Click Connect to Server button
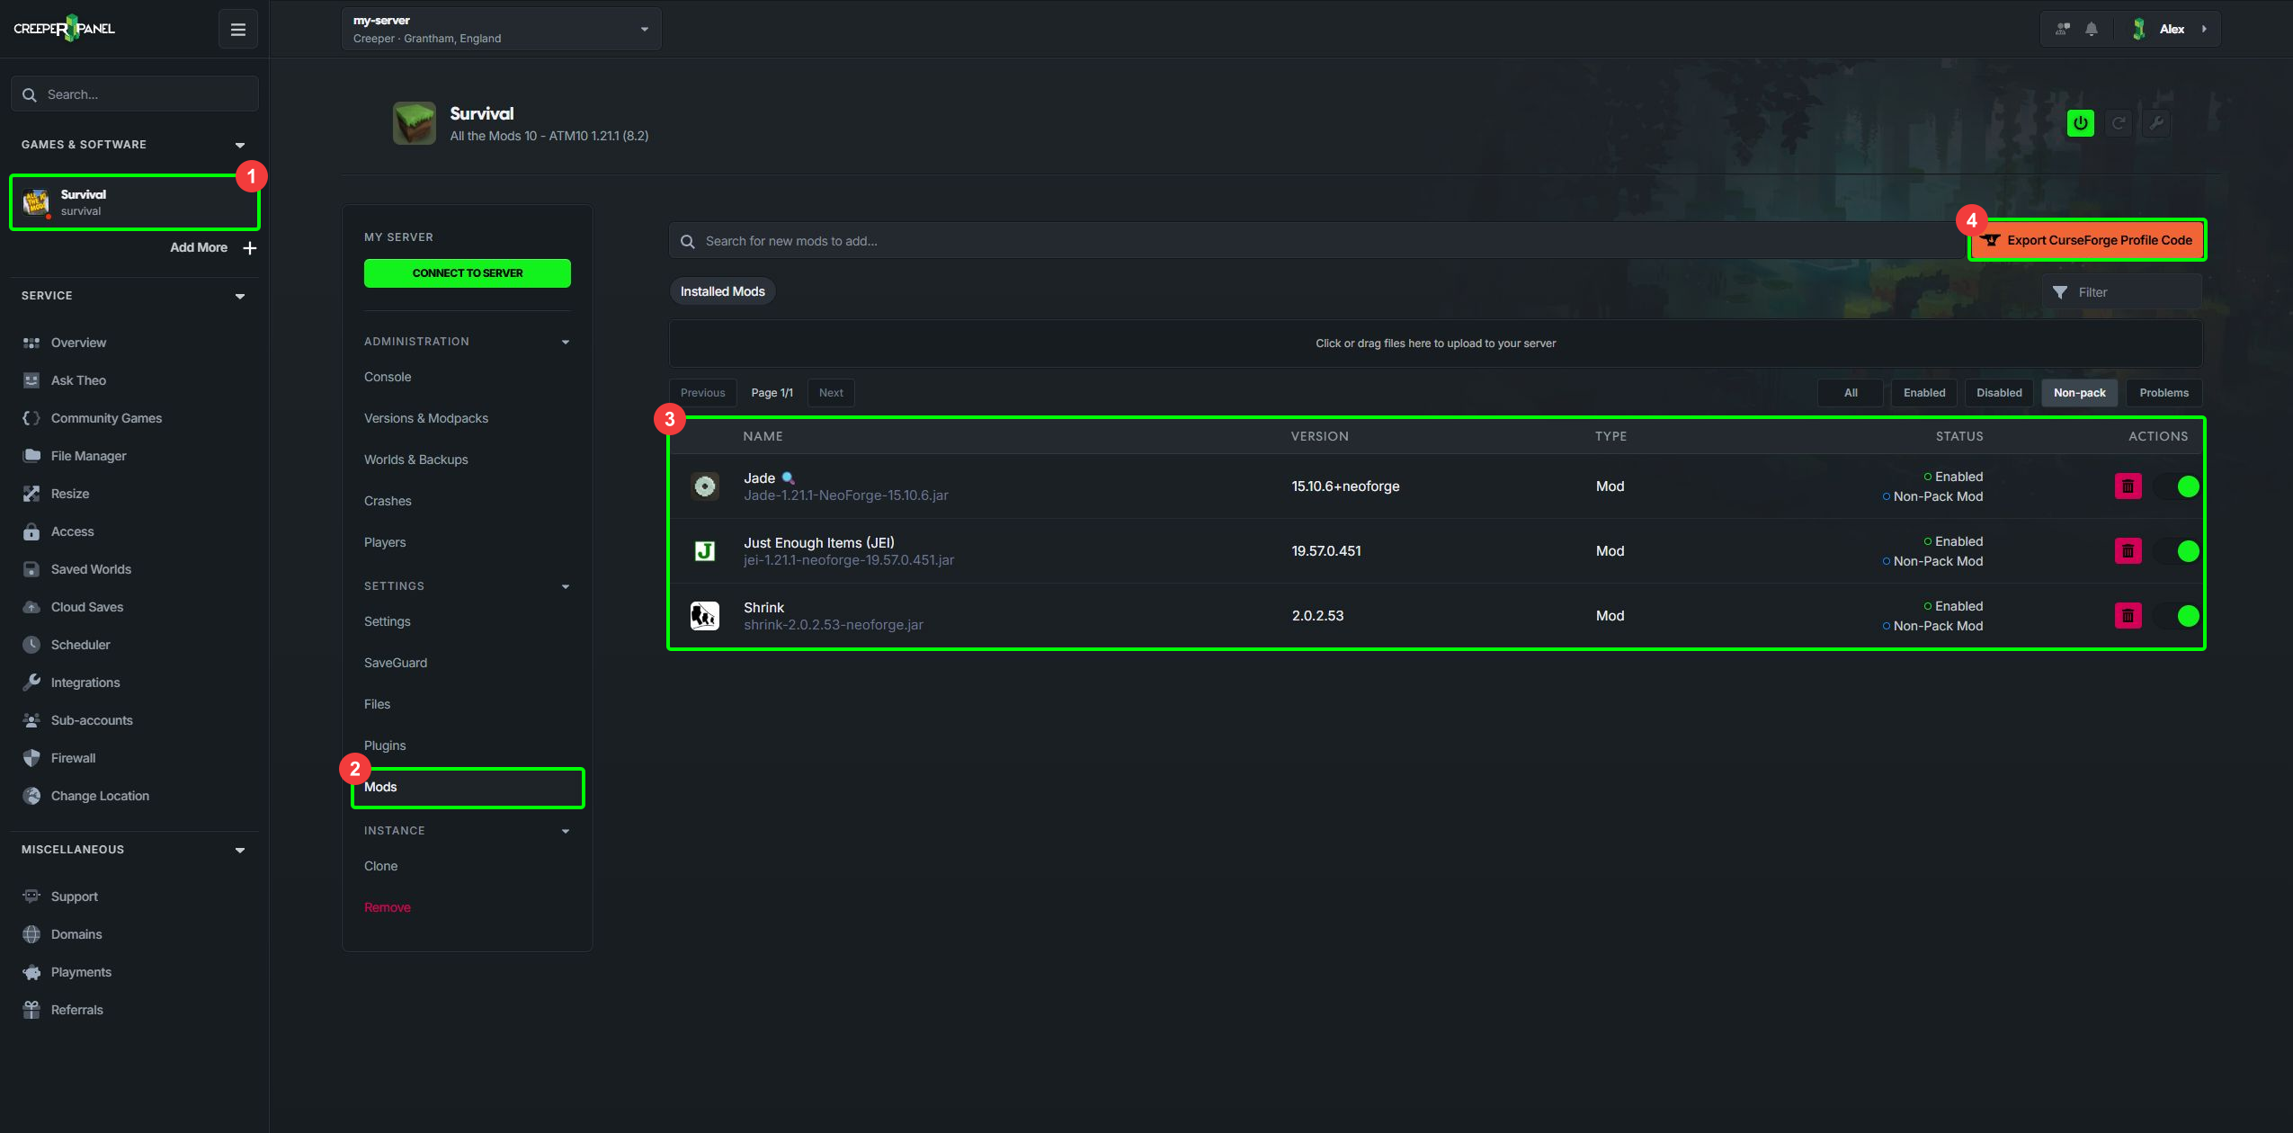The image size is (2293, 1133). [x=468, y=273]
